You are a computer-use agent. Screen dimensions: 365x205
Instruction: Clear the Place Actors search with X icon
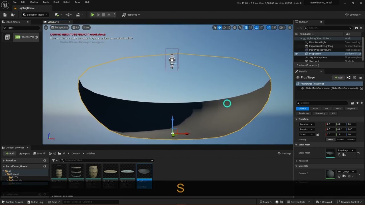pyautogui.click(x=5, y=28)
